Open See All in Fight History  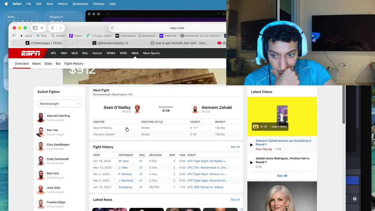click(235, 147)
